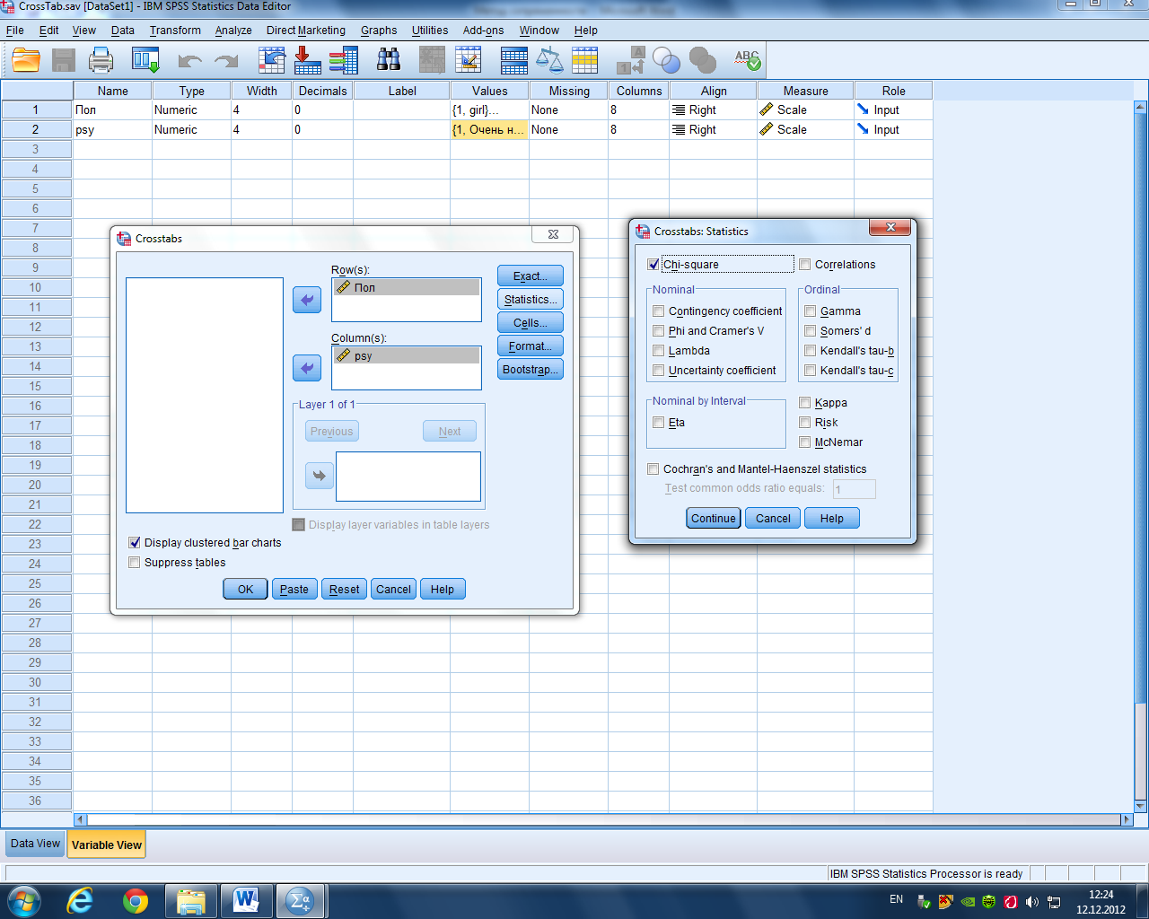Click the Chrome taskbar icon
Image resolution: width=1149 pixels, height=919 pixels.
(x=136, y=900)
